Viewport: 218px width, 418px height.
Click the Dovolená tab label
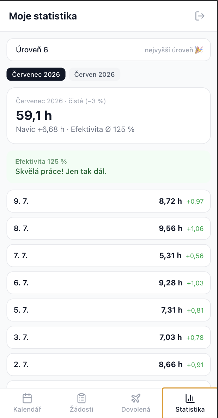tap(135, 410)
